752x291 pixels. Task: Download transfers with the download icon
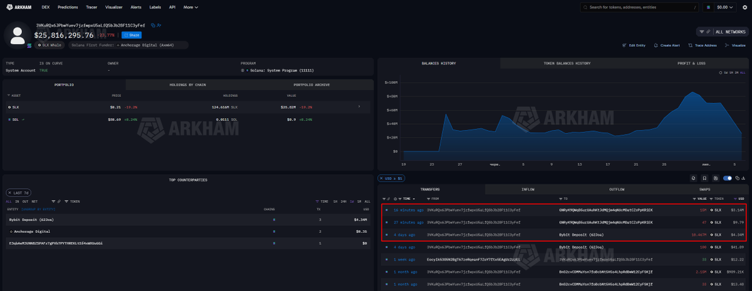click(x=743, y=178)
